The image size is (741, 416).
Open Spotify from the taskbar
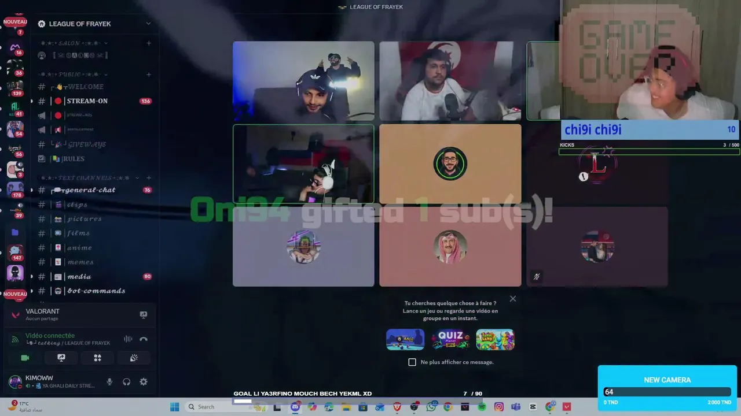click(x=482, y=407)
